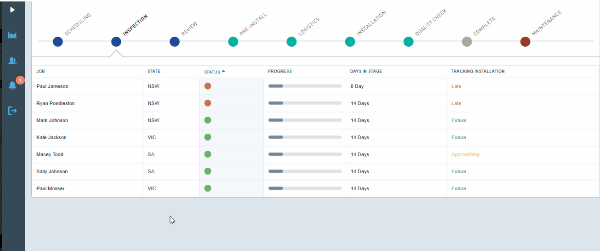Click the Quality Check stage label
Image resolution: width=600 pixels, height=251 pixels.
tap(431, 22)
